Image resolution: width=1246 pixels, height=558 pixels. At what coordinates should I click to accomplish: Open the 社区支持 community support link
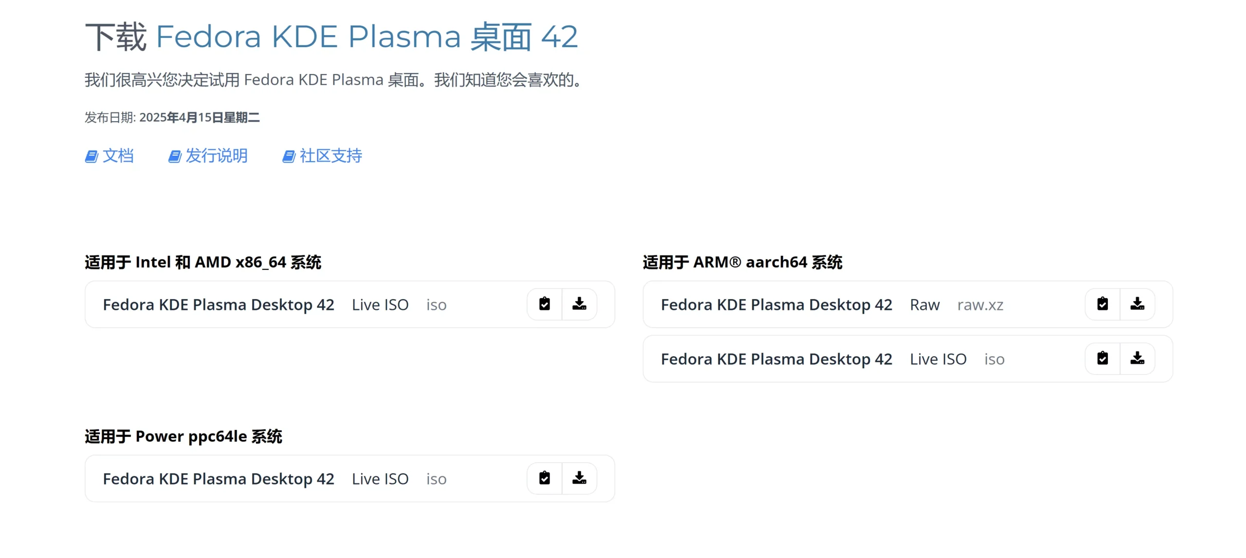(330, 156)
